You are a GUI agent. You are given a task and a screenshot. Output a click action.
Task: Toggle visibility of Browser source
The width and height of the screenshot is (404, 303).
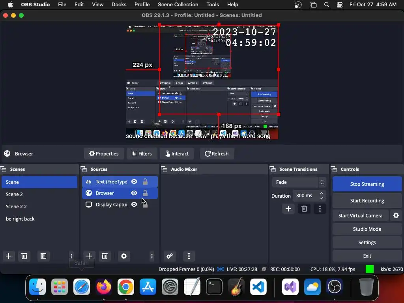(134, 193)
